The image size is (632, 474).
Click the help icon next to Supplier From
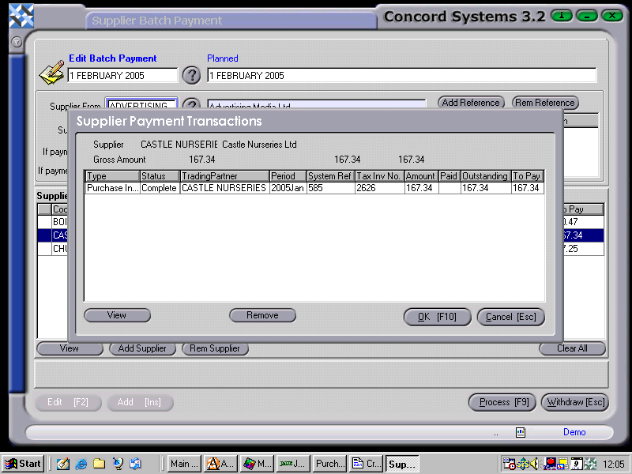(192, 103)
